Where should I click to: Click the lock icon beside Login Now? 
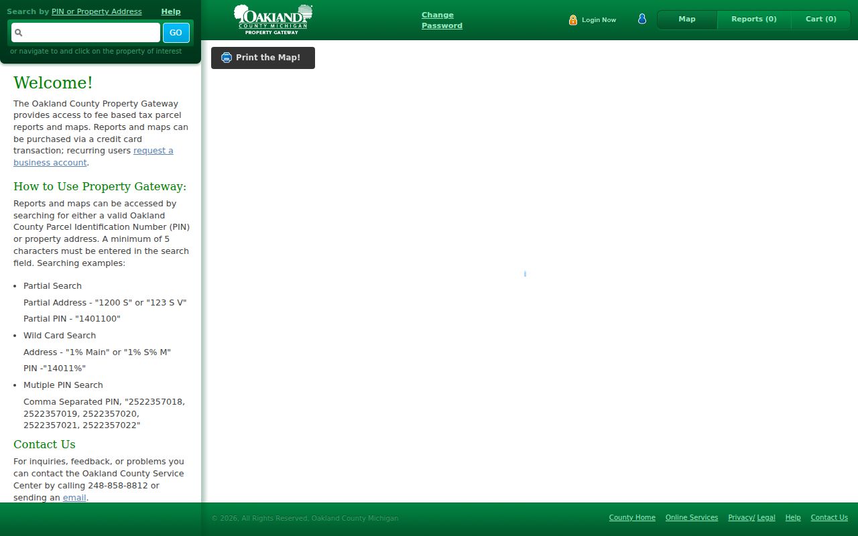[573, 20]
